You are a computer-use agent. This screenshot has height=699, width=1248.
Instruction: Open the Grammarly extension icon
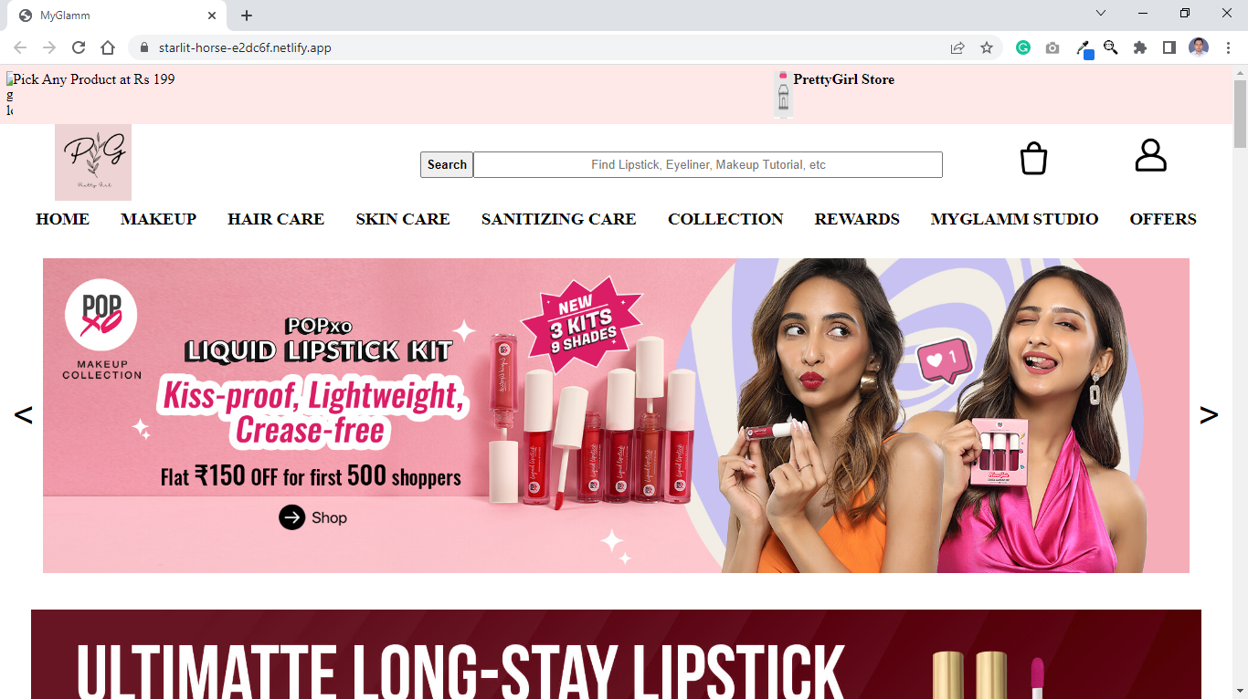pyautogui.click(x=1023, y=47)
